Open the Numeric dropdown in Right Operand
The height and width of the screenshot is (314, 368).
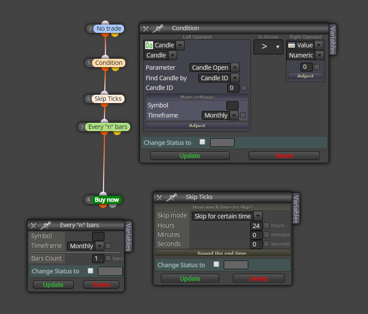(319, 55)
